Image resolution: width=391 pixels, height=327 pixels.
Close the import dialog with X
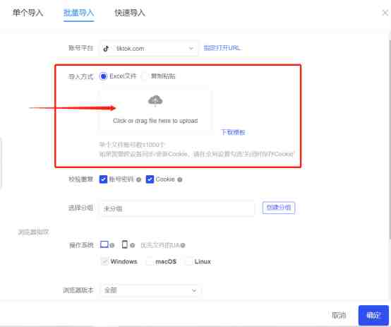tap(385, 13)
